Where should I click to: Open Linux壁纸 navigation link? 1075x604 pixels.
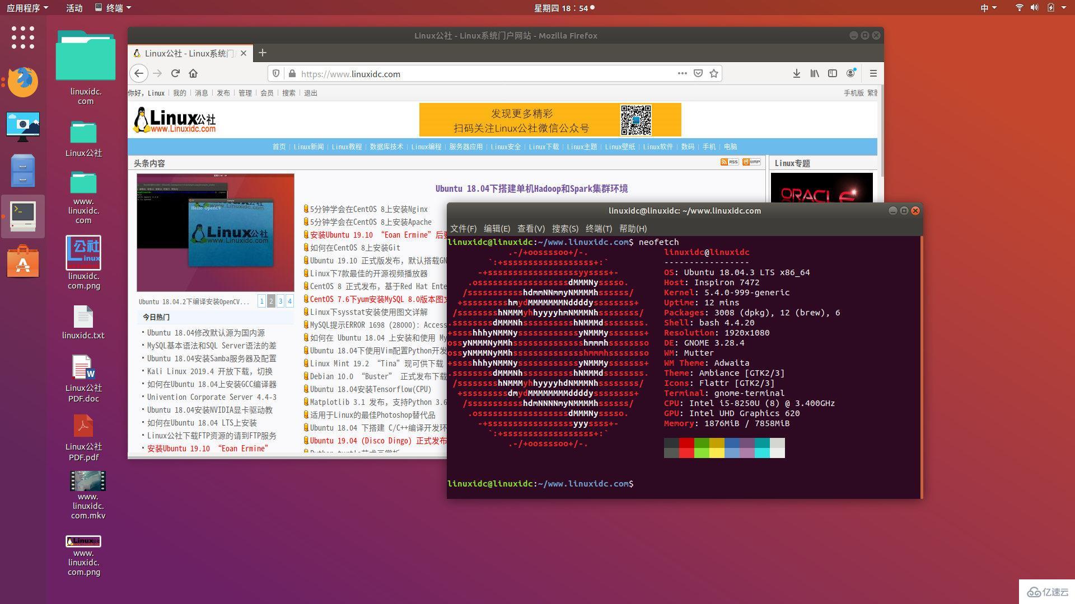click(620, 147)
